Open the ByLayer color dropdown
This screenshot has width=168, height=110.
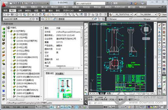tap(130, 19)
